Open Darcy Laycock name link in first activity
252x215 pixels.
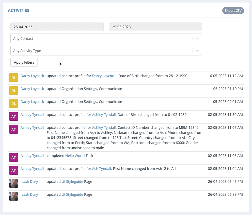pos(32,76)
